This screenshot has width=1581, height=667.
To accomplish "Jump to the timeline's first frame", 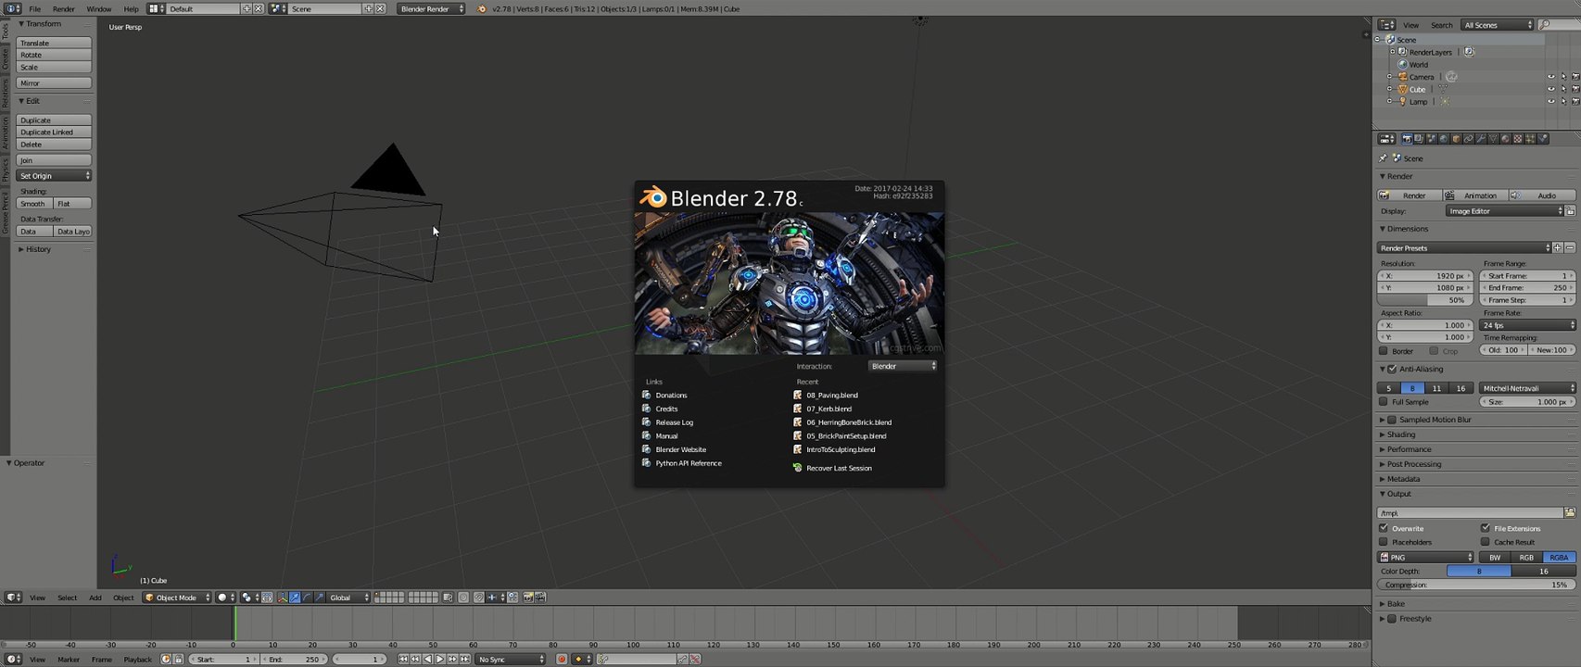I will point(403,659).
